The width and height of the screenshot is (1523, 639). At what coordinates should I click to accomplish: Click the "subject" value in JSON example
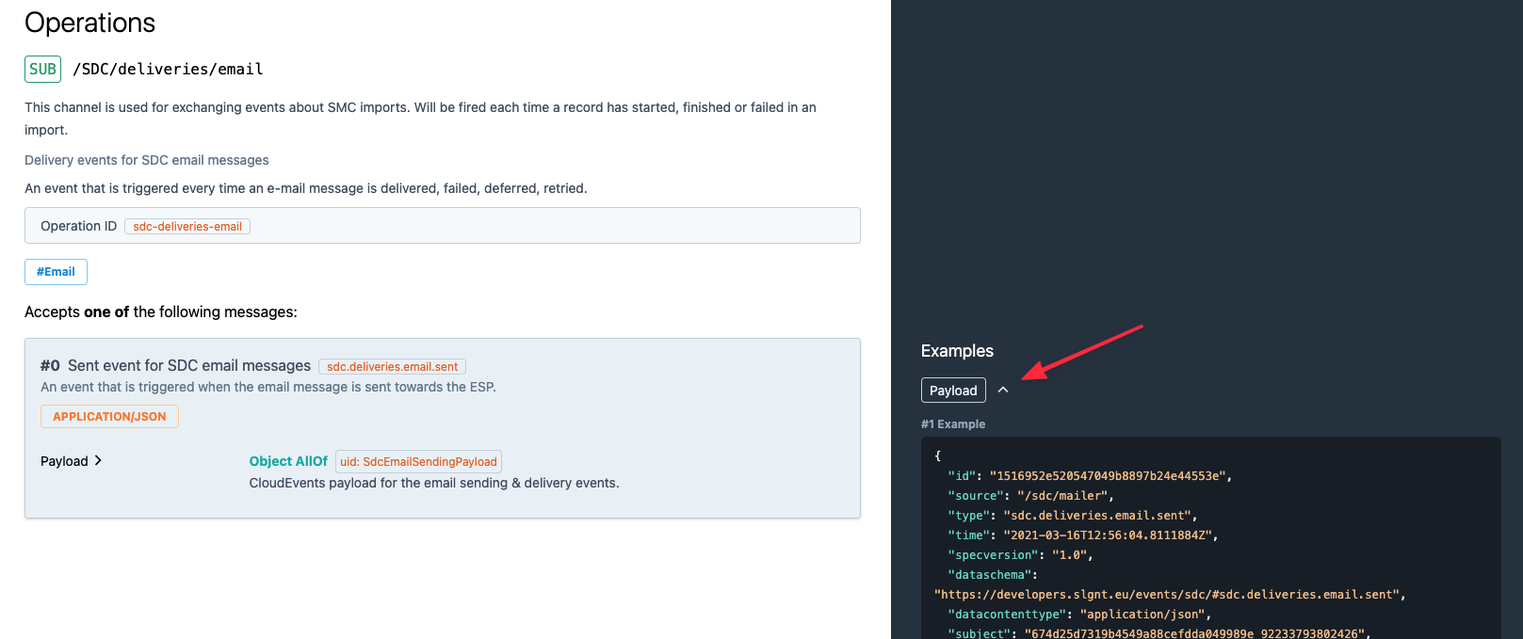pos(1193,633)
